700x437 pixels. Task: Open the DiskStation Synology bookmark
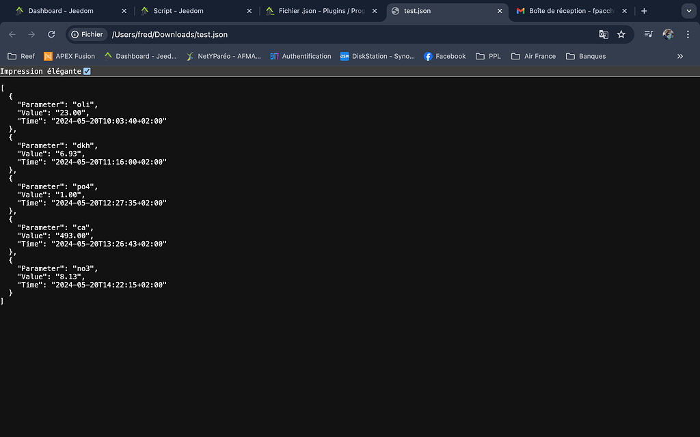point(377,56)
